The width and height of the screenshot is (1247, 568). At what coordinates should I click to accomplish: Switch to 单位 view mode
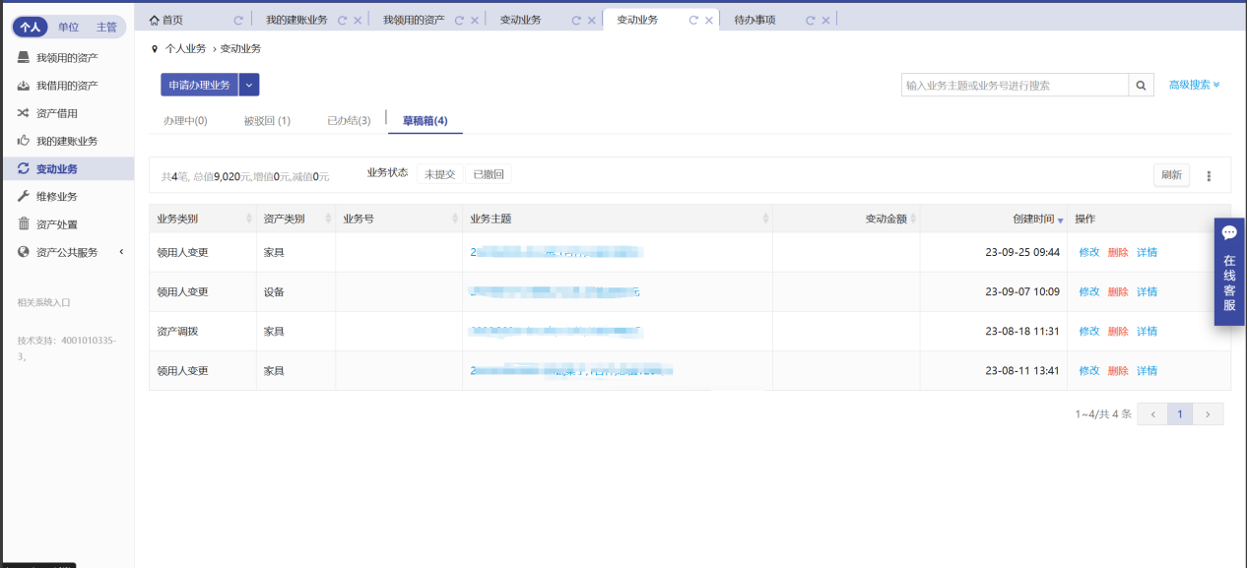(68, 27)
